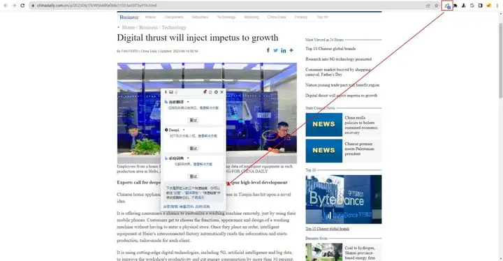
Task: Open the Motoring nav tab
Action: point(251,17)
